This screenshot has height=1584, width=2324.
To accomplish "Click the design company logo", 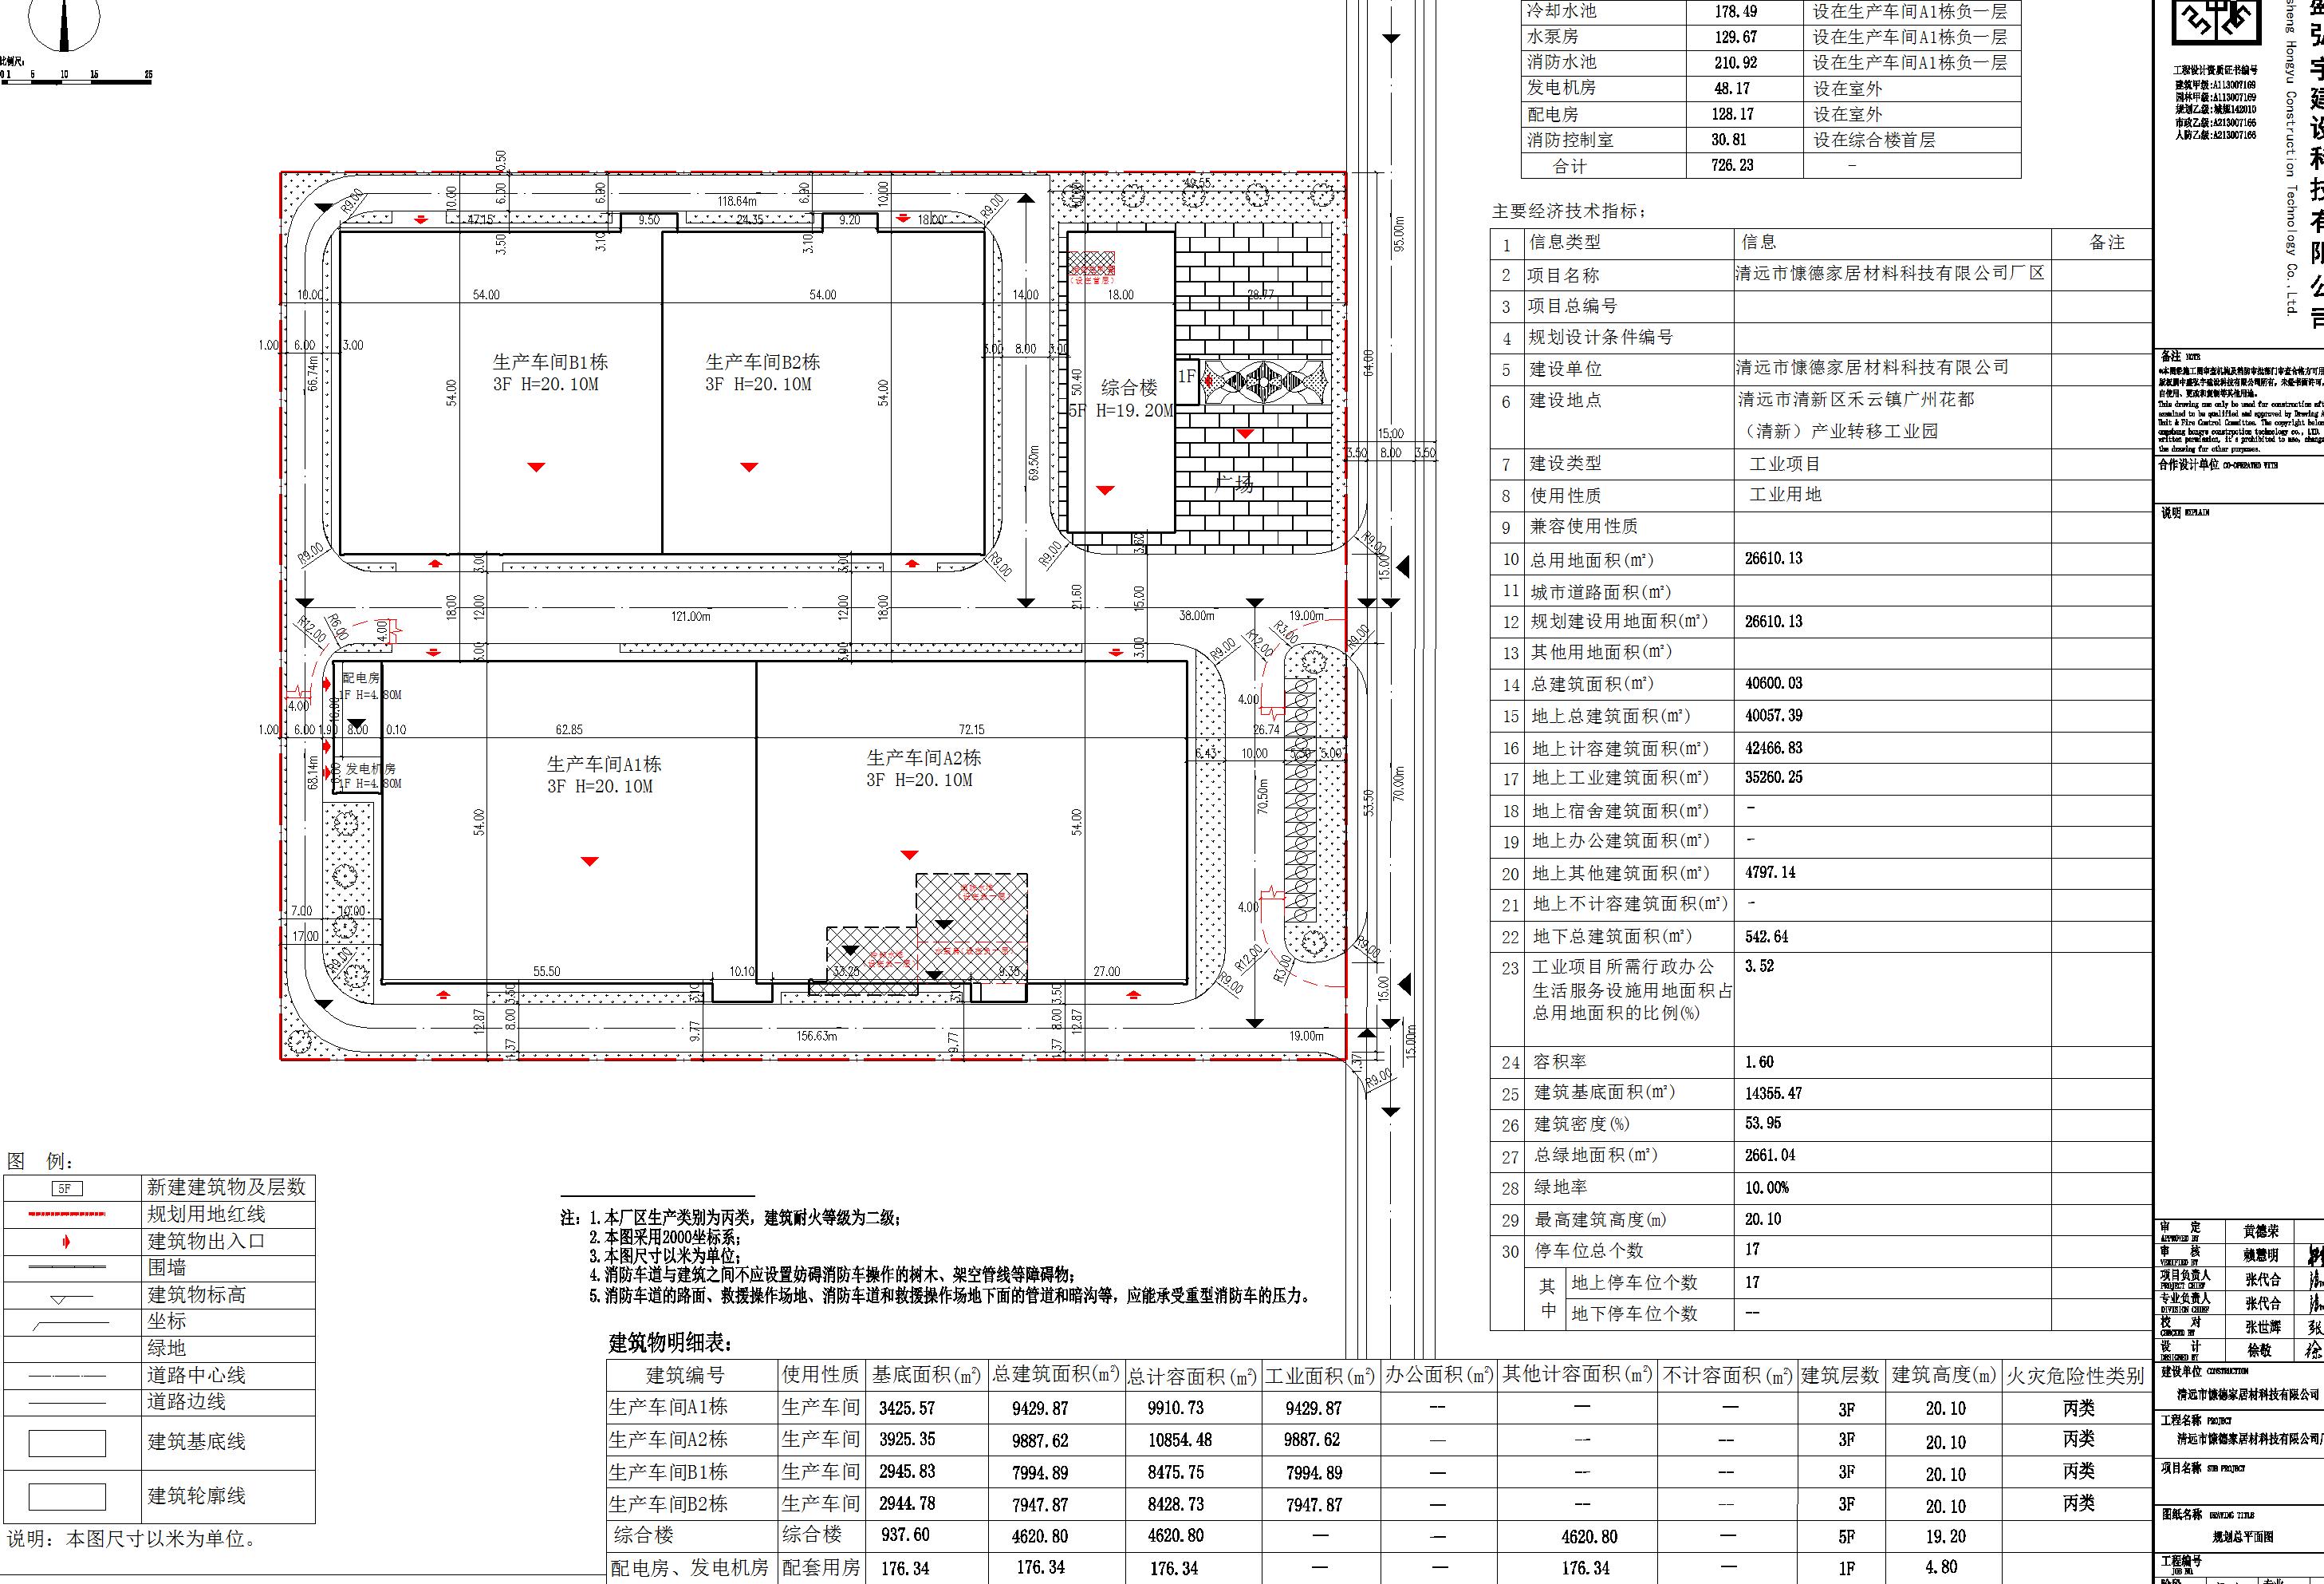I will click(x=2214, y=22).
